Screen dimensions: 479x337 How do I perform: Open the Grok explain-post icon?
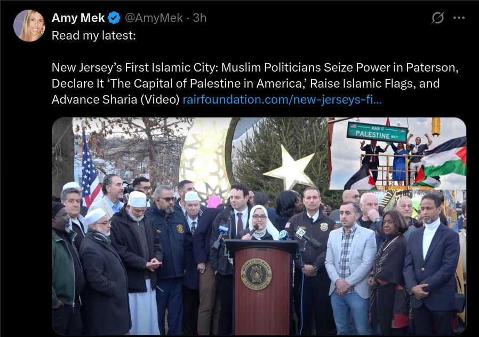point(437,18)
